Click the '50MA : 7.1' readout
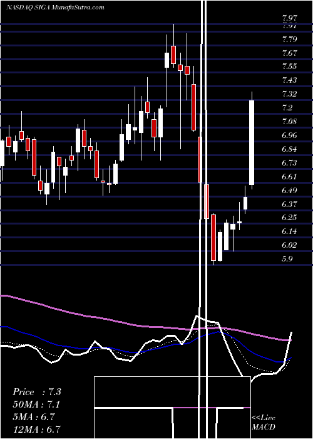 tap(36, 405)
